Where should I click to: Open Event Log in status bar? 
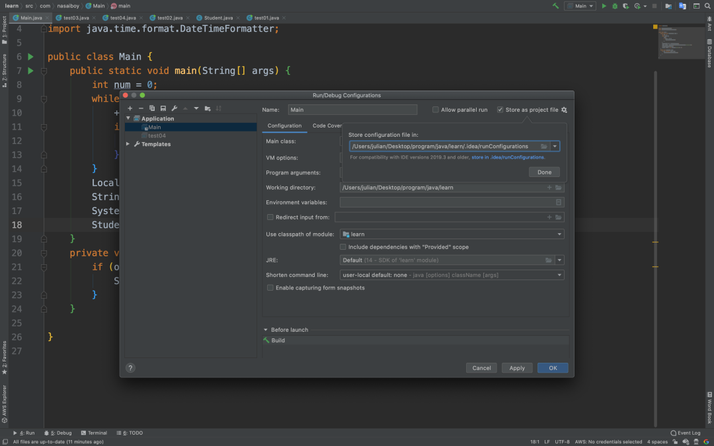point(686,432)
